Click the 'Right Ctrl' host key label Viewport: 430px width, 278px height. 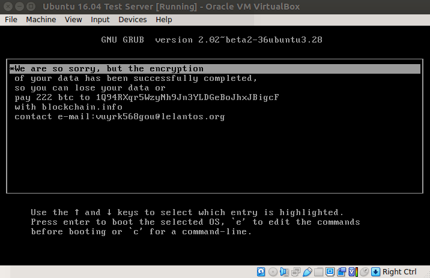399,271
